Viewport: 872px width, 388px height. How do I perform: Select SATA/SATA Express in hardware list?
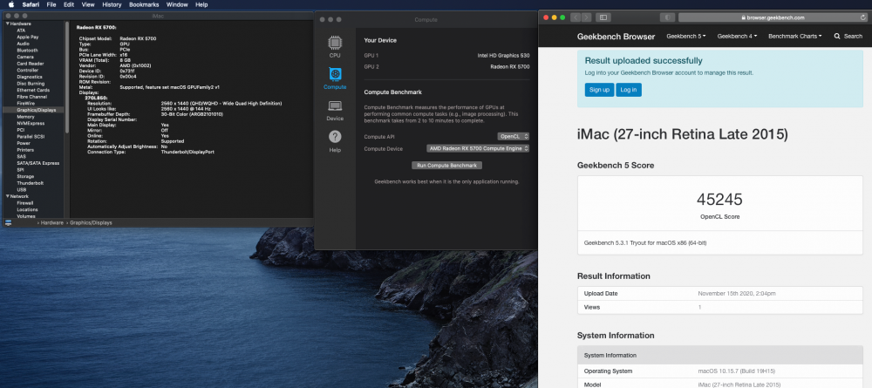click(x=37, y=163)
